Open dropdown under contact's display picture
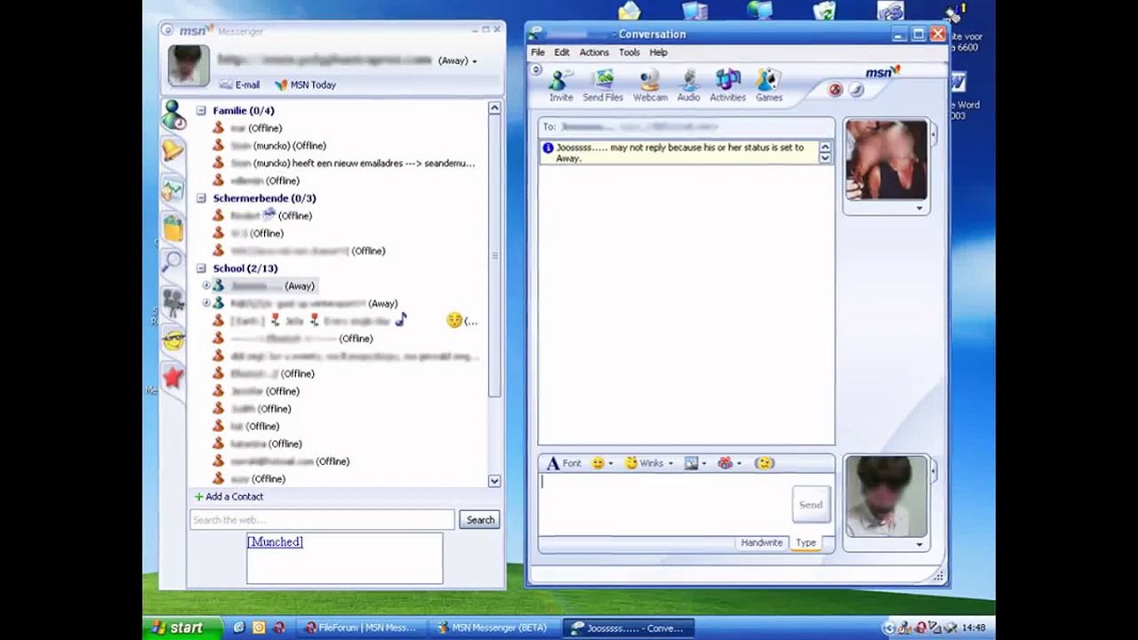 (919, 208)
